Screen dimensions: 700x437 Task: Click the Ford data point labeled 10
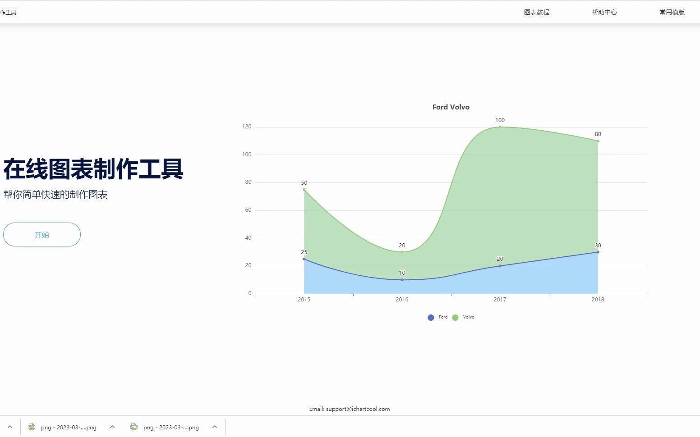(x=402, y=280)
